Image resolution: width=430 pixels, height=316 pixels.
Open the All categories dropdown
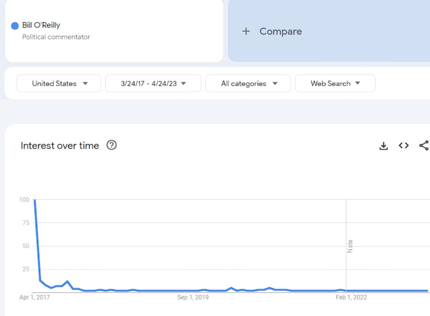(x=248, y=83)
